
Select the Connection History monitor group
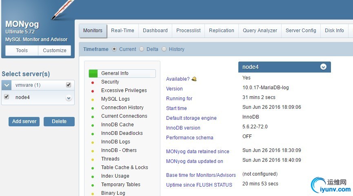pos(122,108)
